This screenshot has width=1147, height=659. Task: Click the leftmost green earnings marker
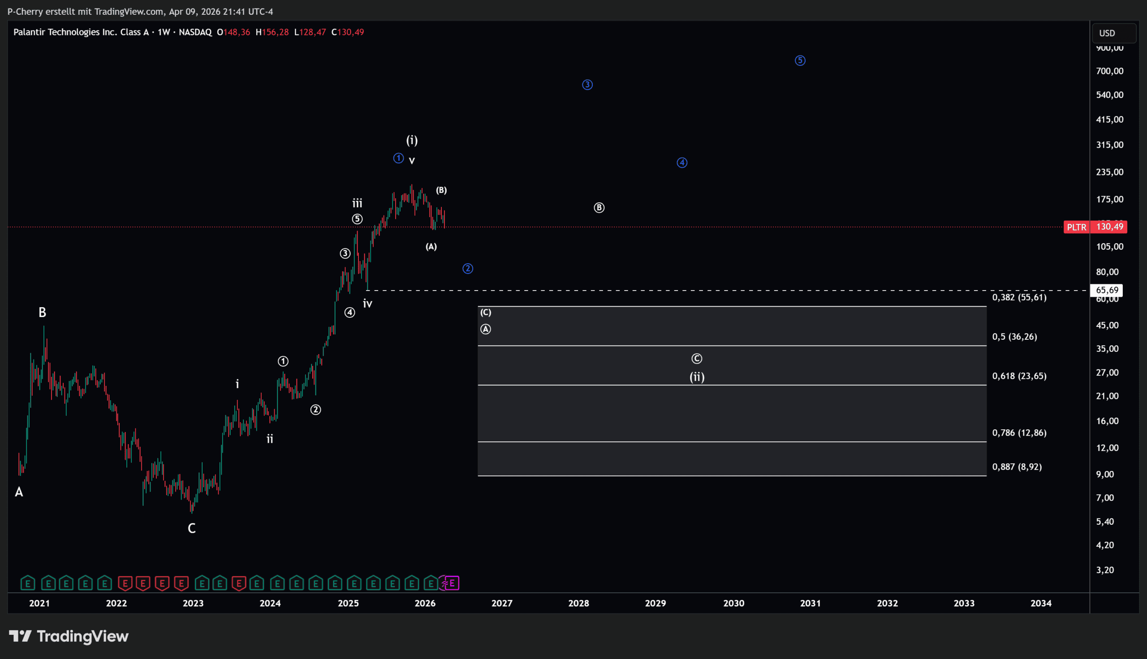click(x=28, y=583)
